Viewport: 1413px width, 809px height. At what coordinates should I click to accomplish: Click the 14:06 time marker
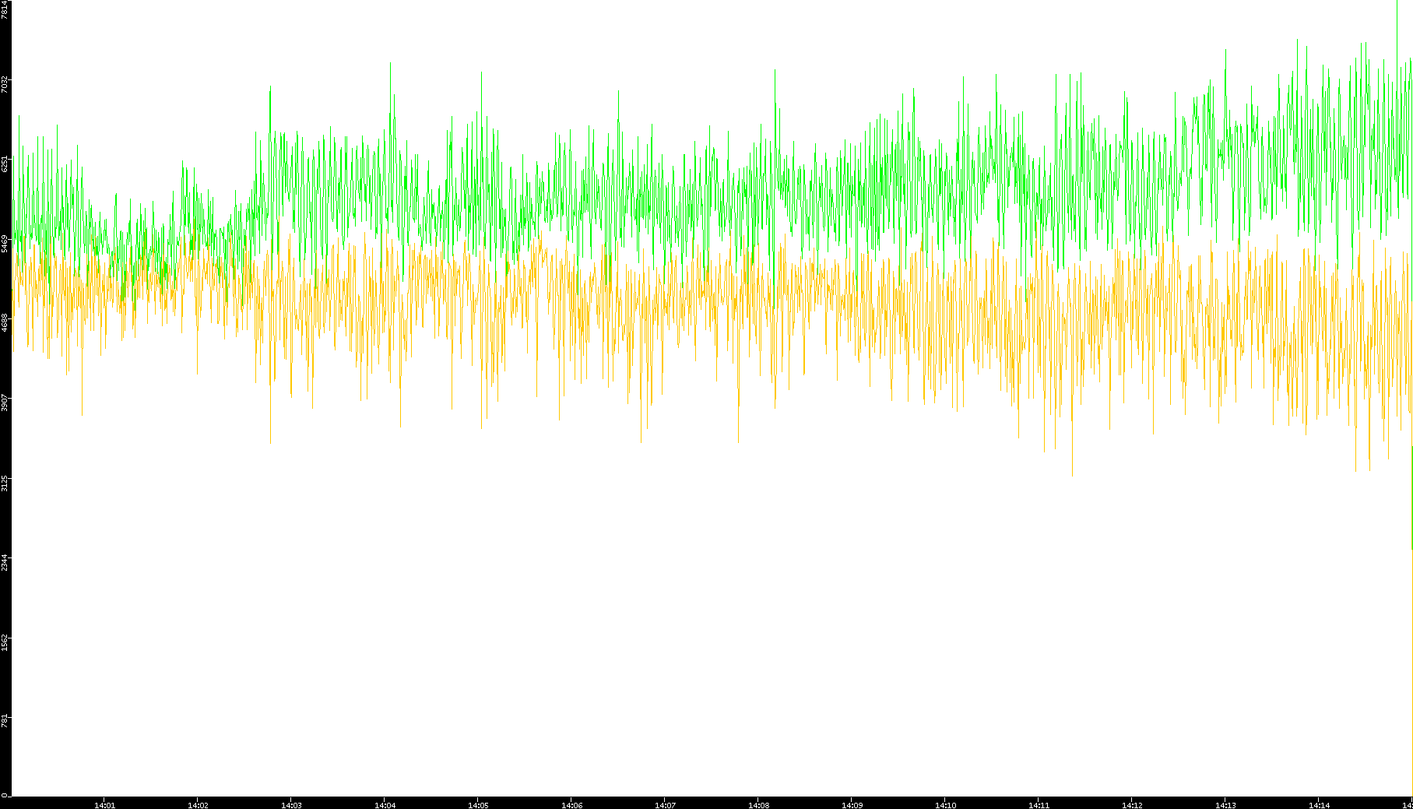[571, 804]
